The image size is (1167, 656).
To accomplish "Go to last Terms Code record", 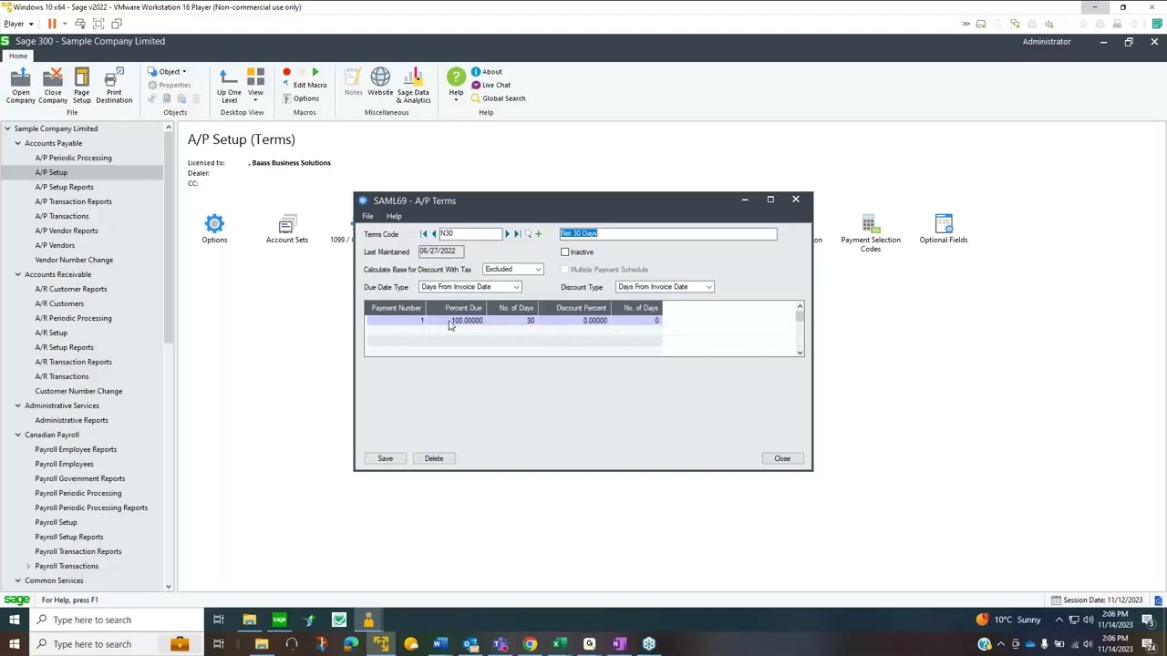I will click(517, 234).
